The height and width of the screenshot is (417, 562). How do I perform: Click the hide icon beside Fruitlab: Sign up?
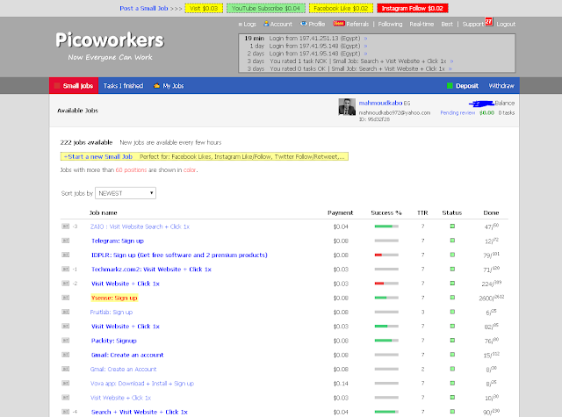point(65,312)
